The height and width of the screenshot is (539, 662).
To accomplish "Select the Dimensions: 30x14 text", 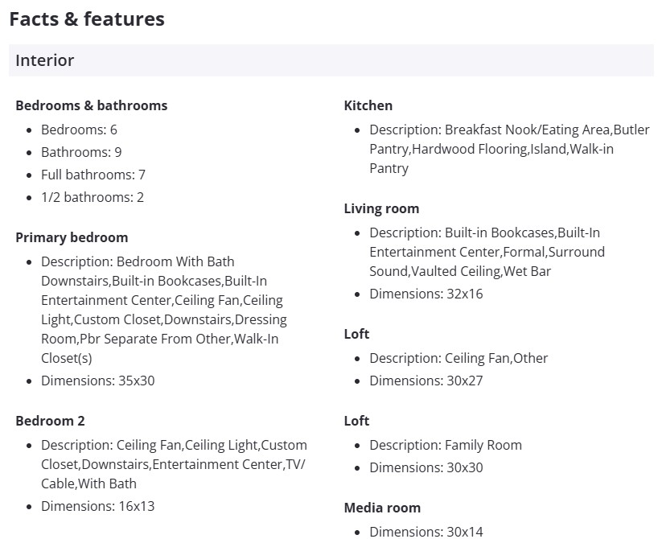I will pos(426,531).
